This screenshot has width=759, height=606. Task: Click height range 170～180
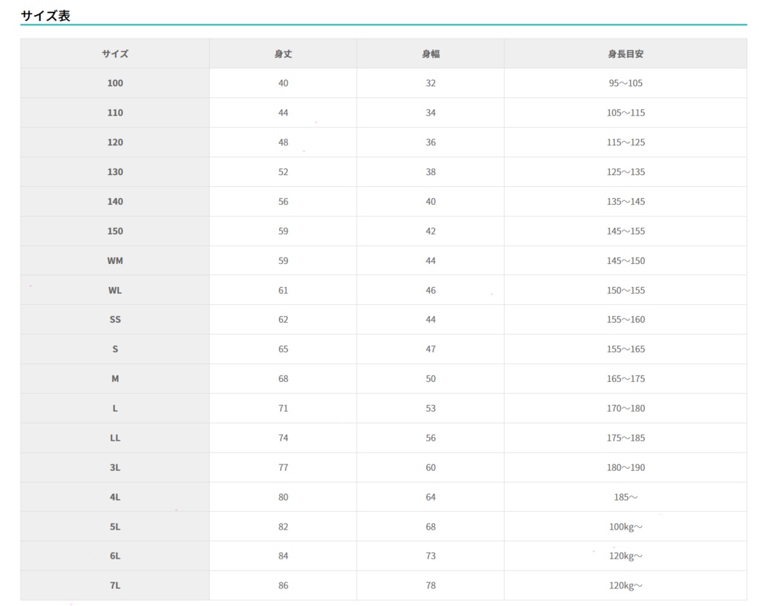pos(626,409)
